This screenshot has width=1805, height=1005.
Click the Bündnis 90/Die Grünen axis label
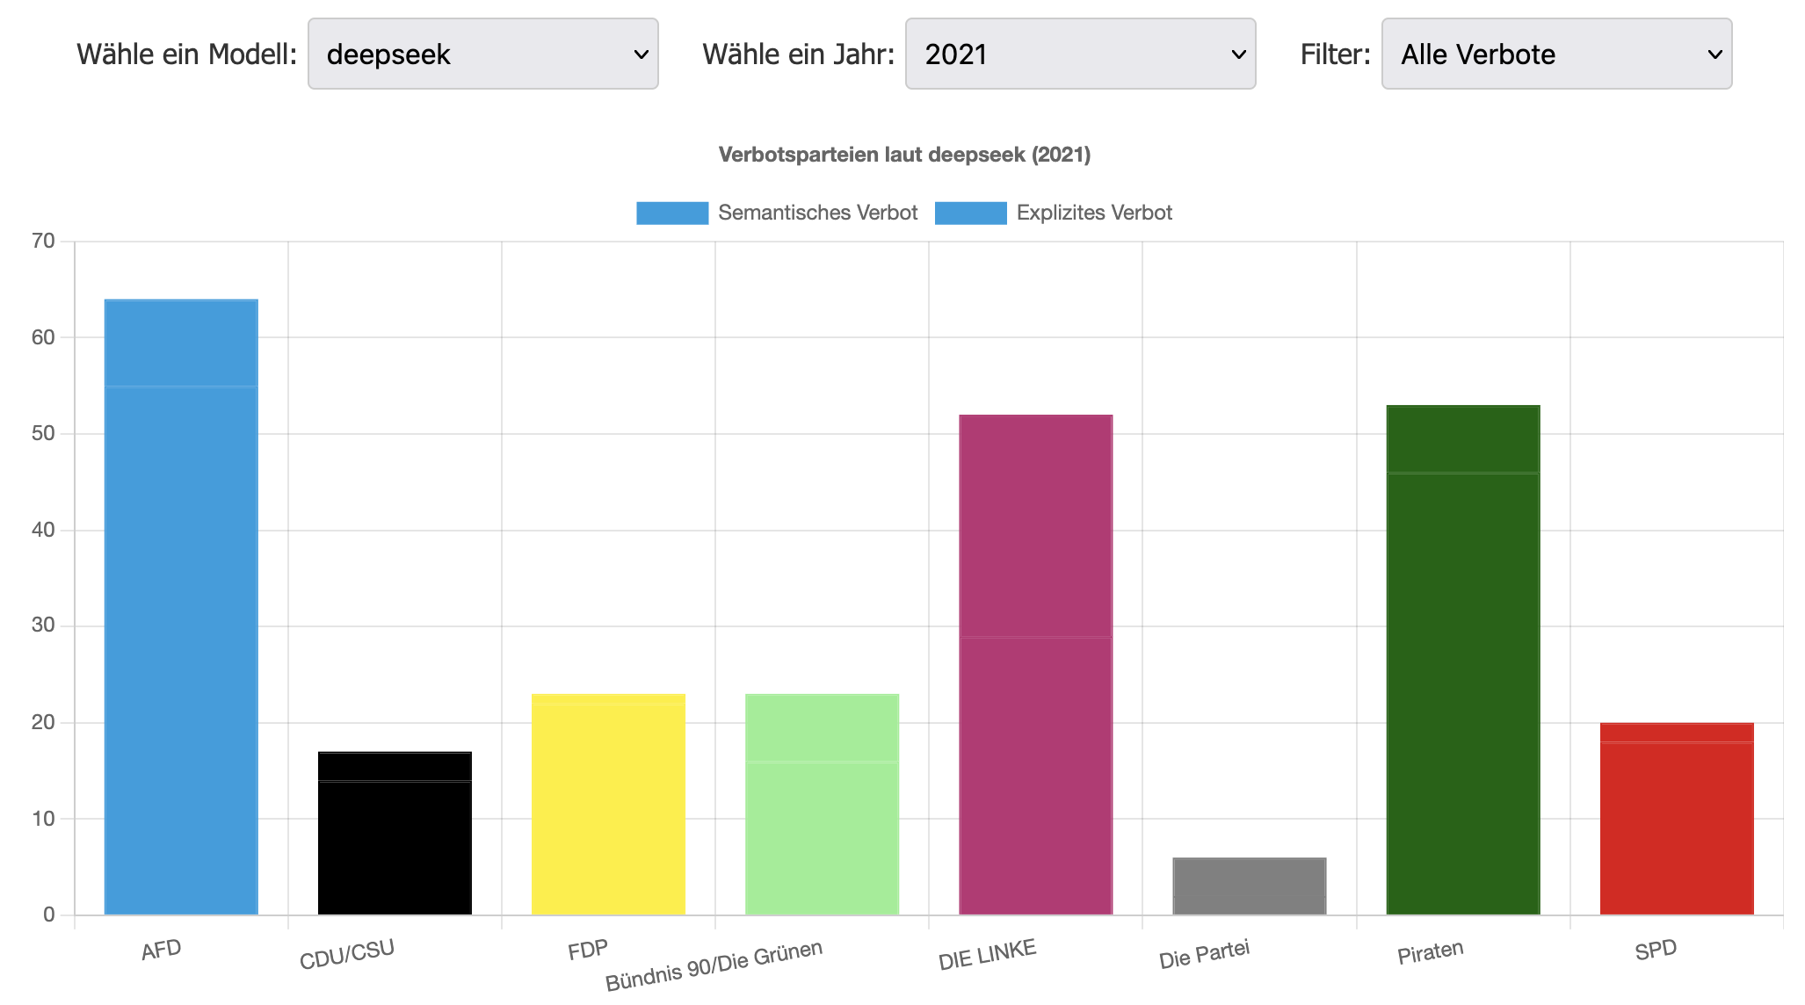(x=714, y=965)
